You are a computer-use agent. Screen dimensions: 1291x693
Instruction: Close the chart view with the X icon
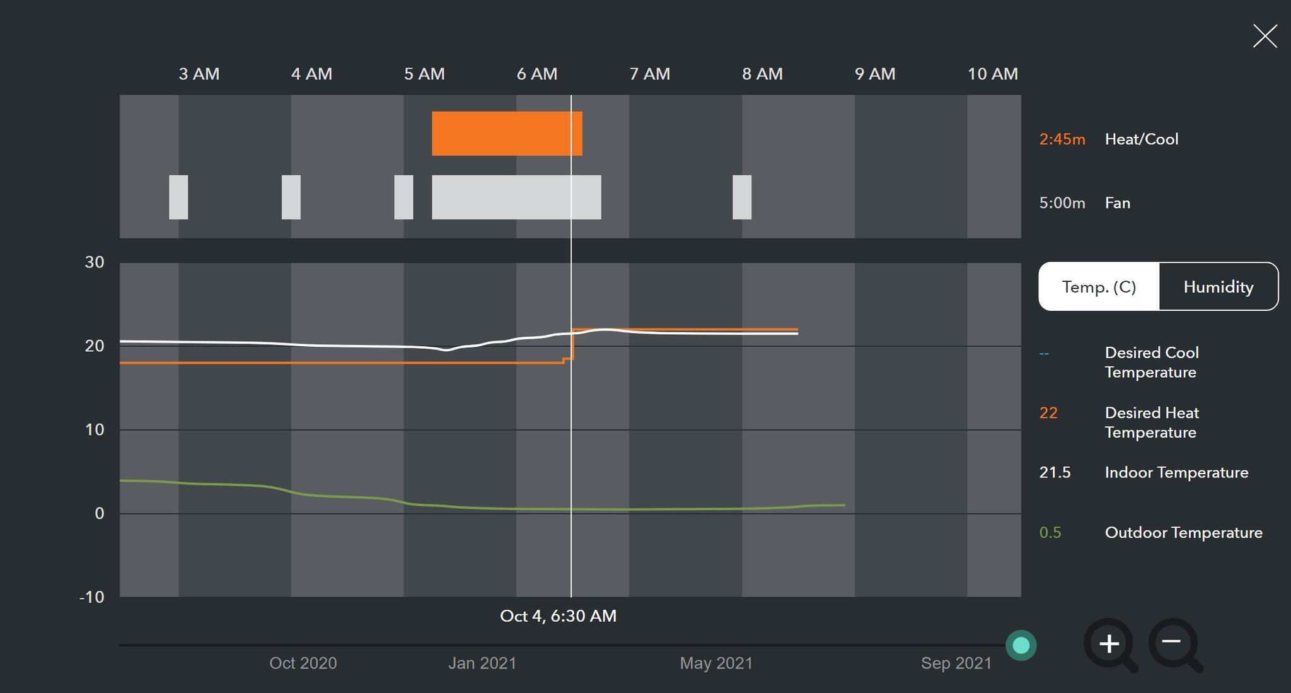coord(1265,37)
